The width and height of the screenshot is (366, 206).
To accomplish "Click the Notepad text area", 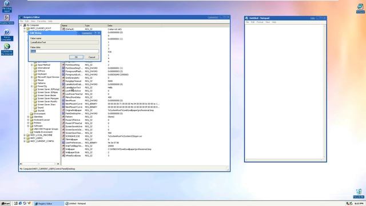I will click(x=284, y=92).
